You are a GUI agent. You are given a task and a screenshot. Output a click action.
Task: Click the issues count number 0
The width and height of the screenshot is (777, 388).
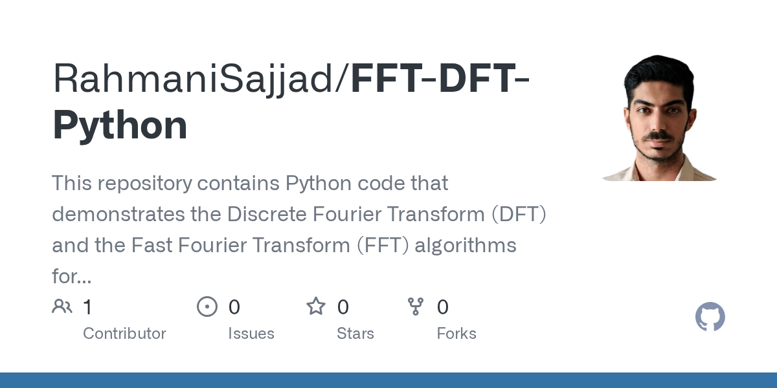click(x=234, y=307)
